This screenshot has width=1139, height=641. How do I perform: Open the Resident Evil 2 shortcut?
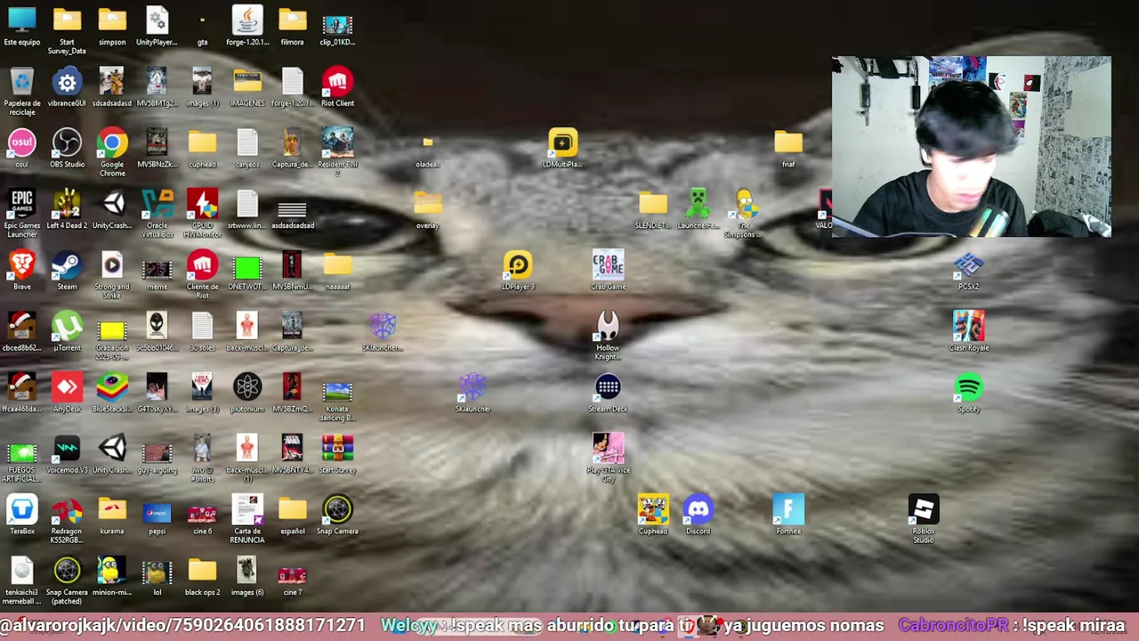pyautogui.click(x=337, y=153)
